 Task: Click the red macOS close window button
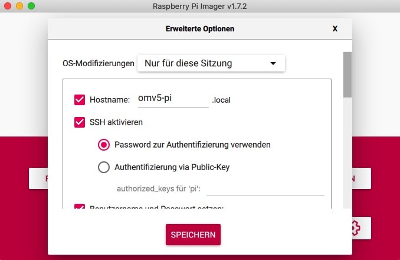coord(8,5)
